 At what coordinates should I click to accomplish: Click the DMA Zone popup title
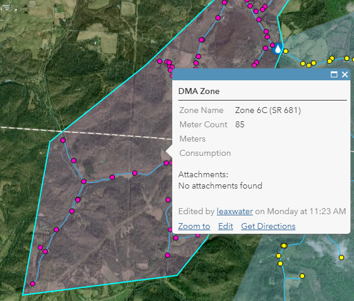199,91
